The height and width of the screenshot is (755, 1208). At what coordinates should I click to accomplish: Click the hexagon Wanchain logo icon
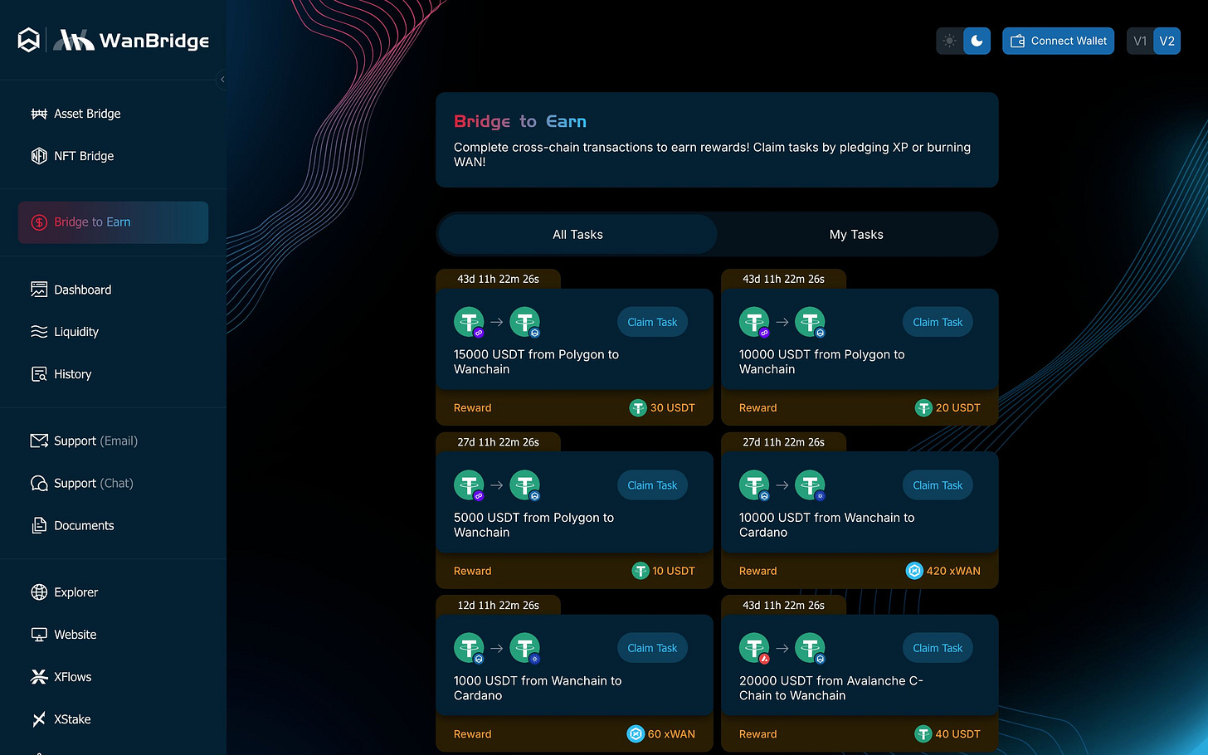tap(29, 40)
